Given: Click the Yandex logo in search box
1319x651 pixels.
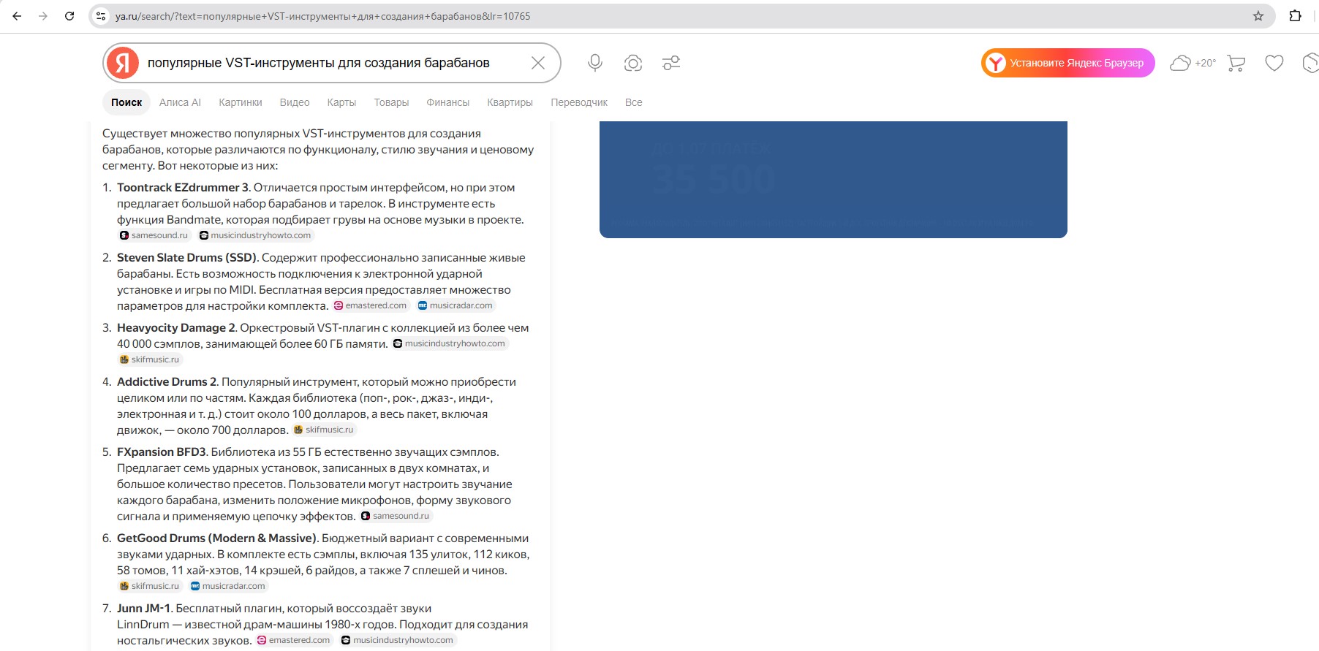Looking at the screenshot, I should pos(123,63).
